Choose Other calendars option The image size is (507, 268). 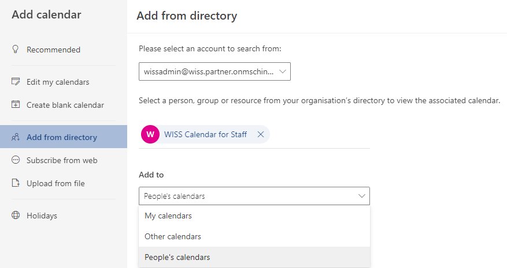pyautogui.click(x=254, y=236)
